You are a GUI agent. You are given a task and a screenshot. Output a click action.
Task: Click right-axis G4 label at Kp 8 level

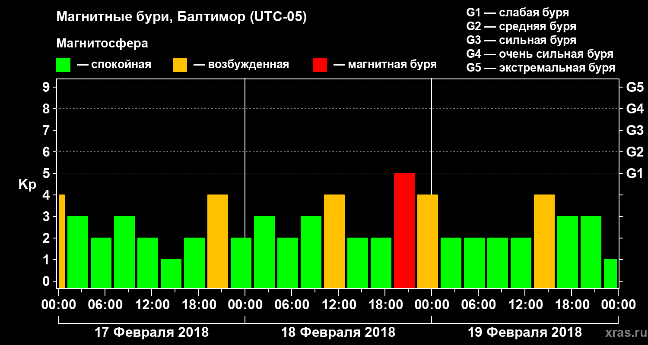coord(635,109)
